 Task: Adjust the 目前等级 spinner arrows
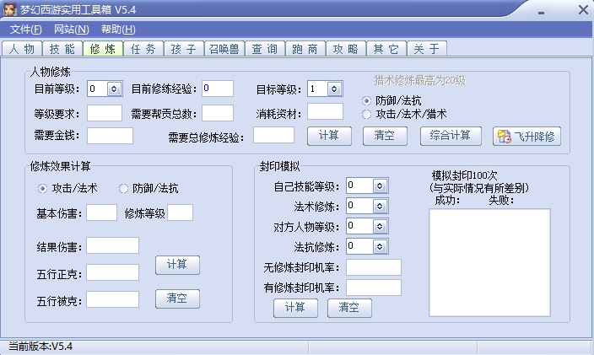[x=114, y=89]
